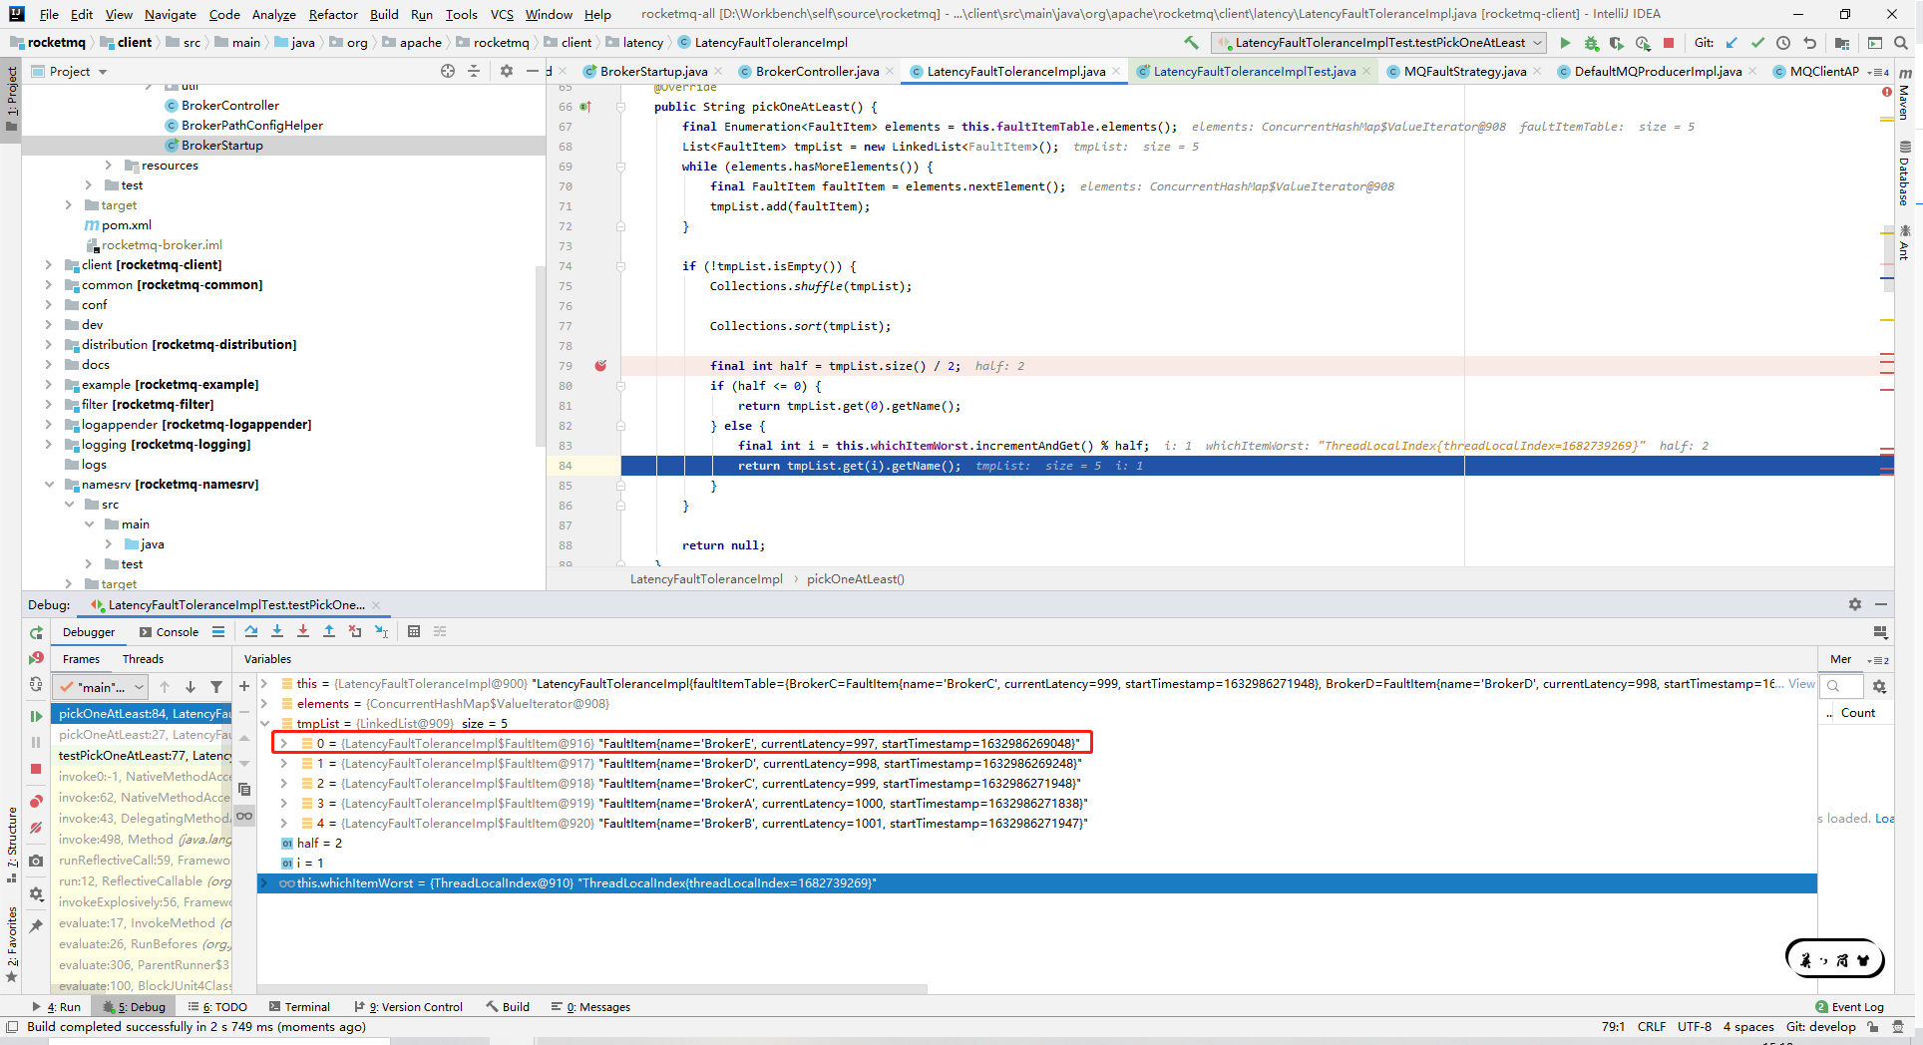Click the Build project hammer icon
The image size is (1923, 1045).
point(1191,43)
